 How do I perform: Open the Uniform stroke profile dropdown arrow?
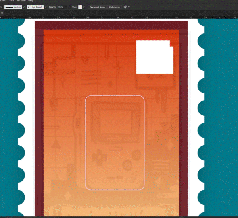24,7
